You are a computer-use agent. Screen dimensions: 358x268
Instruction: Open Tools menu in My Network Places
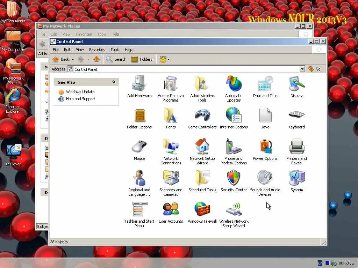coord(102,34)
